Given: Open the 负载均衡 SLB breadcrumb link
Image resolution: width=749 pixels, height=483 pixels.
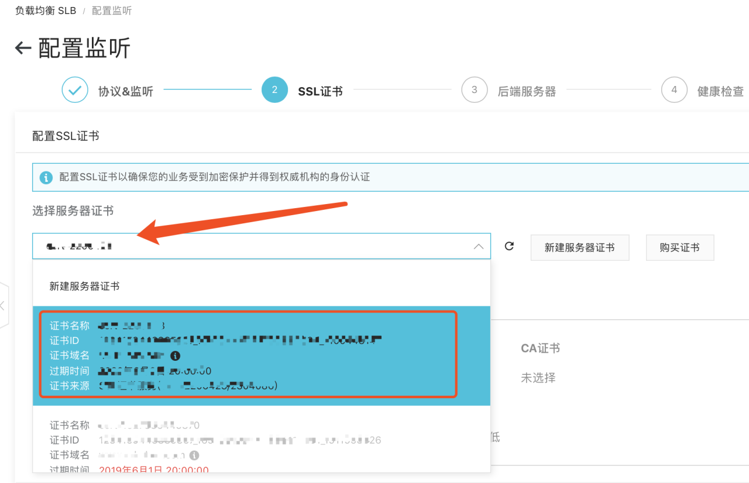Looking at the screenshot, I should pos(46,11).
